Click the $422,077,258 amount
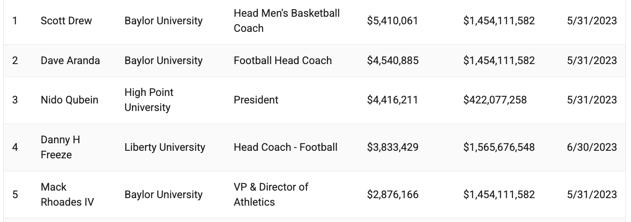631x222 pixels. coord(495,100)
